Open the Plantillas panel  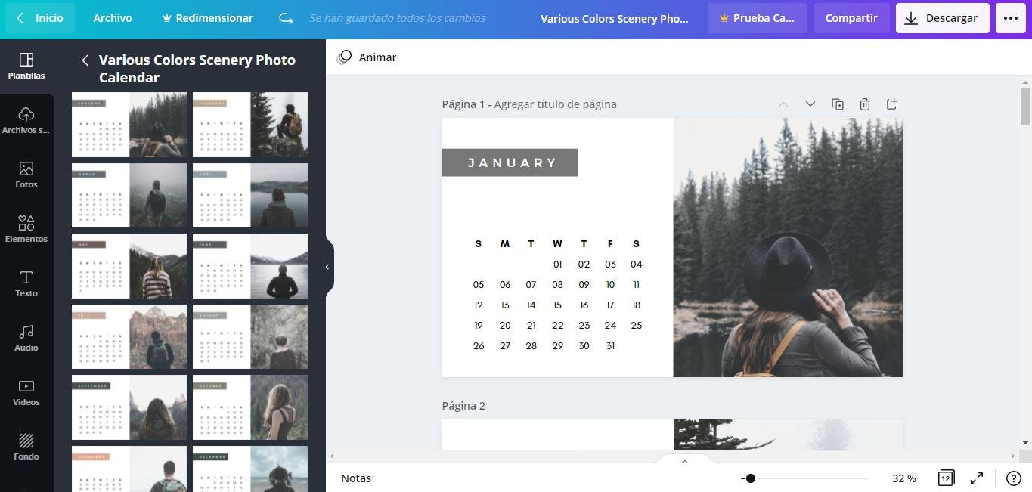(x=26, y=65)
